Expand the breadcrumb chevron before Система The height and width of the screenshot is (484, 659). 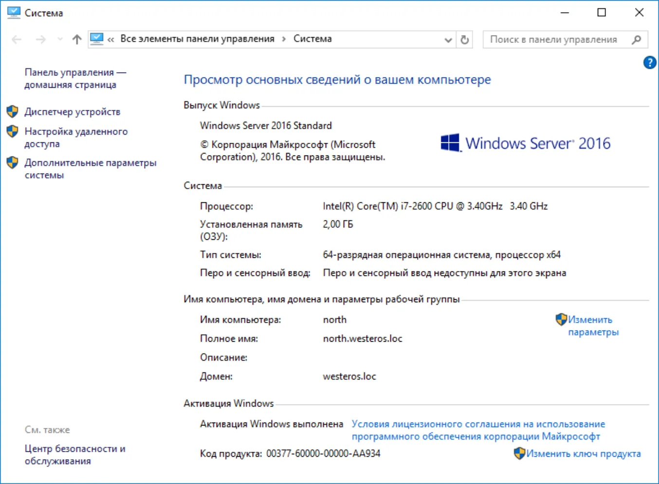(x=284, y=39)
